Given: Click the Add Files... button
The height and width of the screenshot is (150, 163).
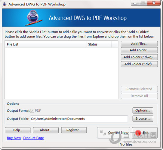Looking at the screenshot, I should 139,44.
